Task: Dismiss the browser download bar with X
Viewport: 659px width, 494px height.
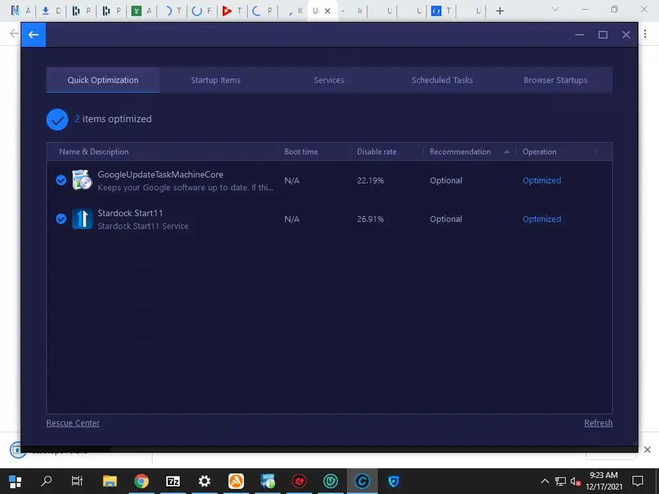Action: point(647,450)
